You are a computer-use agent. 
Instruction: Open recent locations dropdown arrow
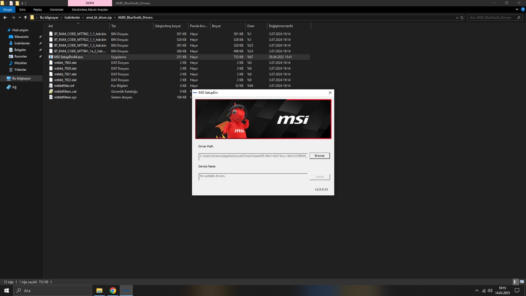[x=20, y=17]
